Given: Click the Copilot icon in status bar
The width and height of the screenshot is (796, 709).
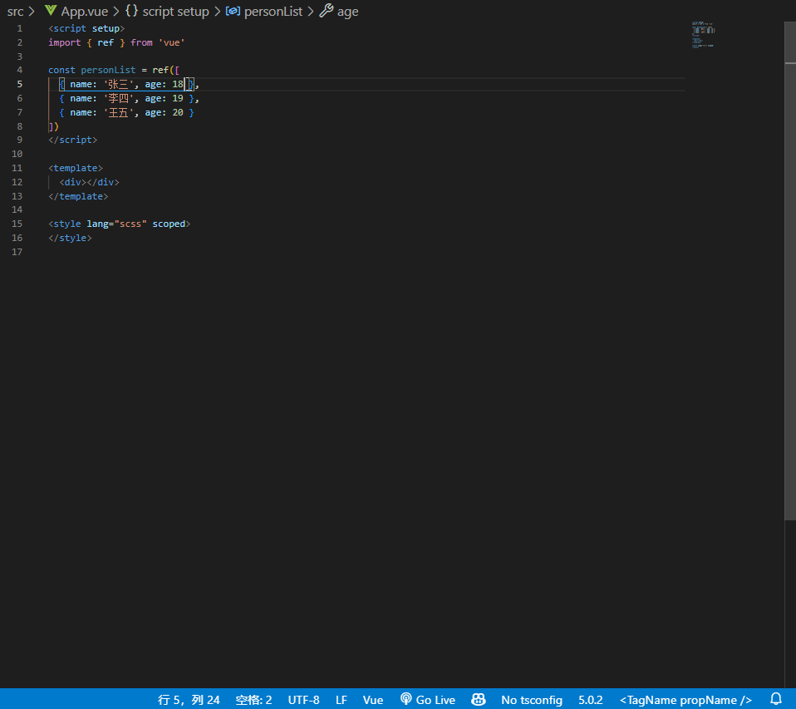Looking at the screenshot, I should [479, 700].
